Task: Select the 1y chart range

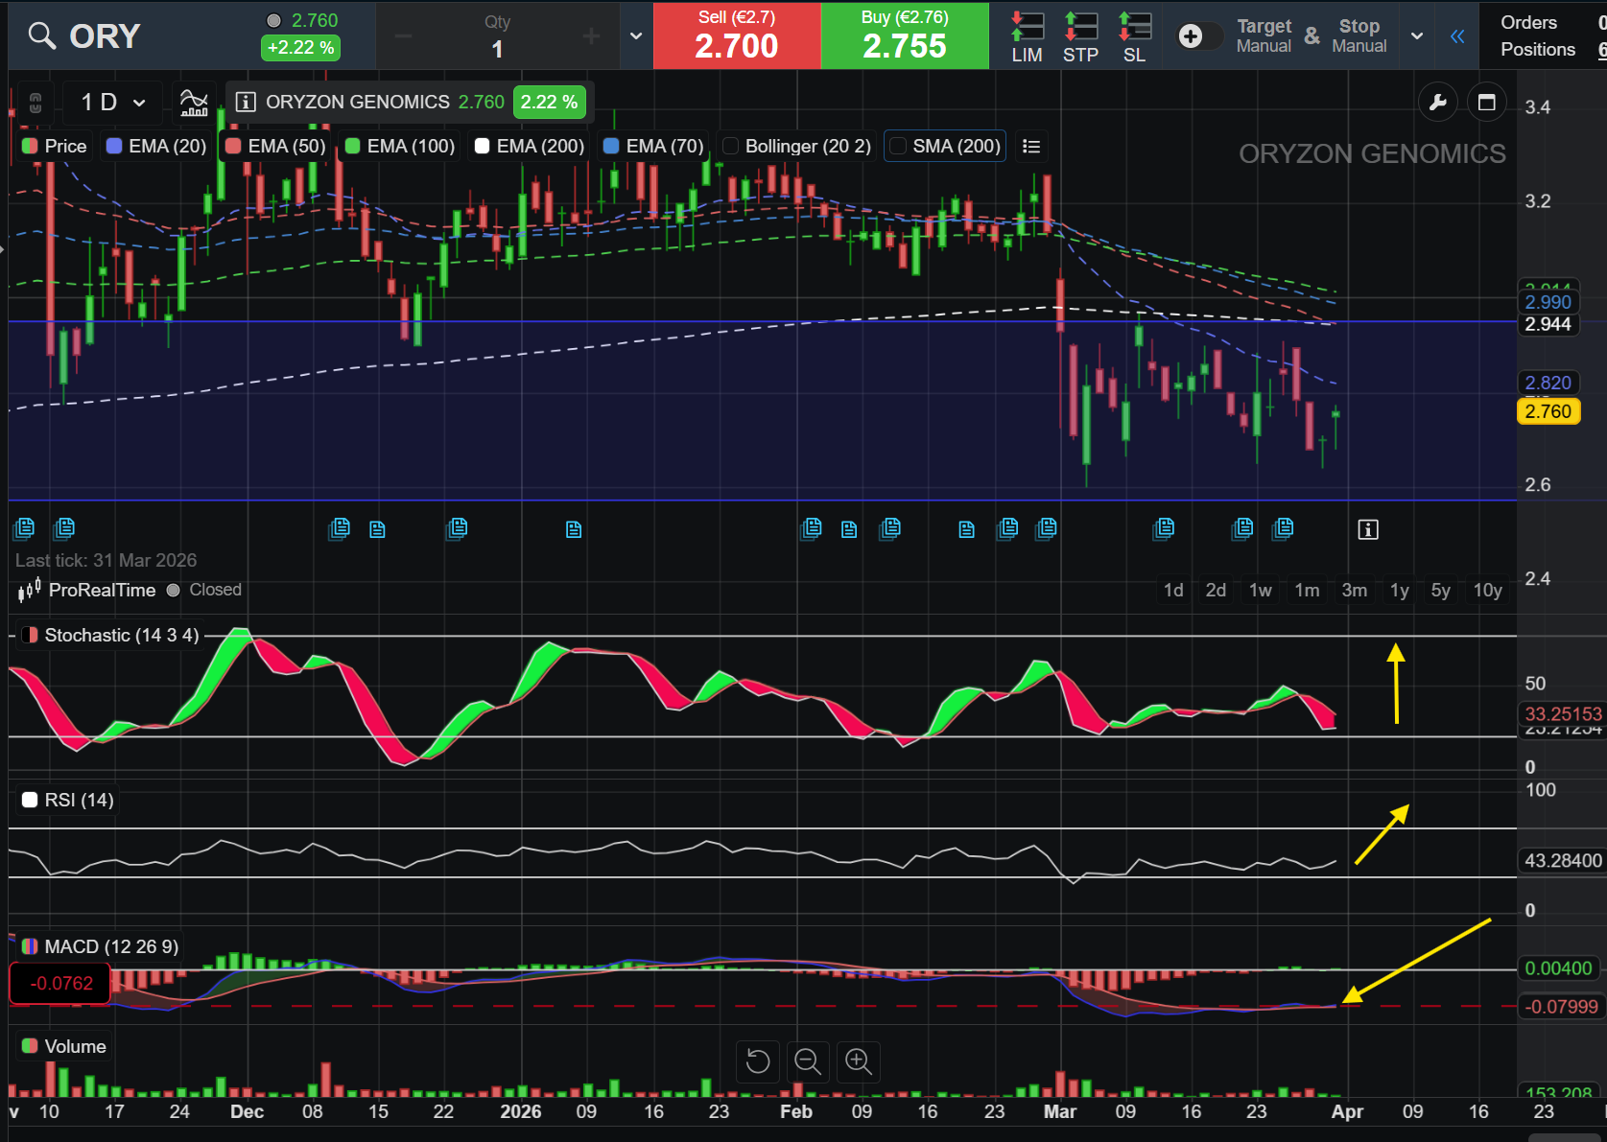Action: click(1398, 591)
